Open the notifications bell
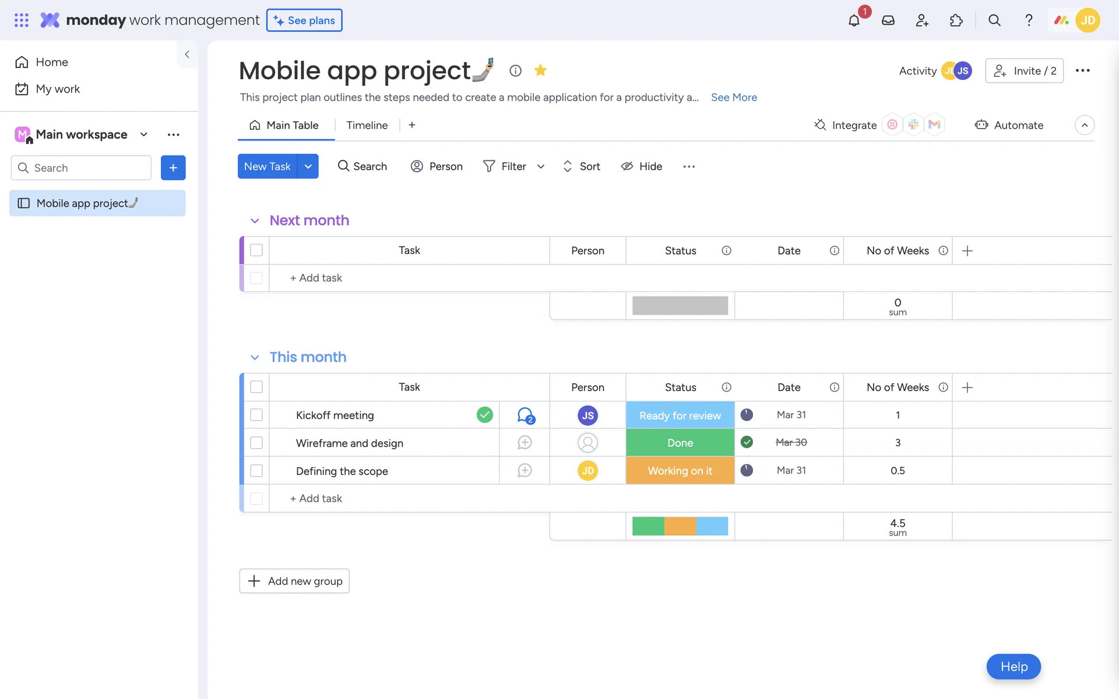The width and height of the screenshot is (1119, 699). click(854, 20)
